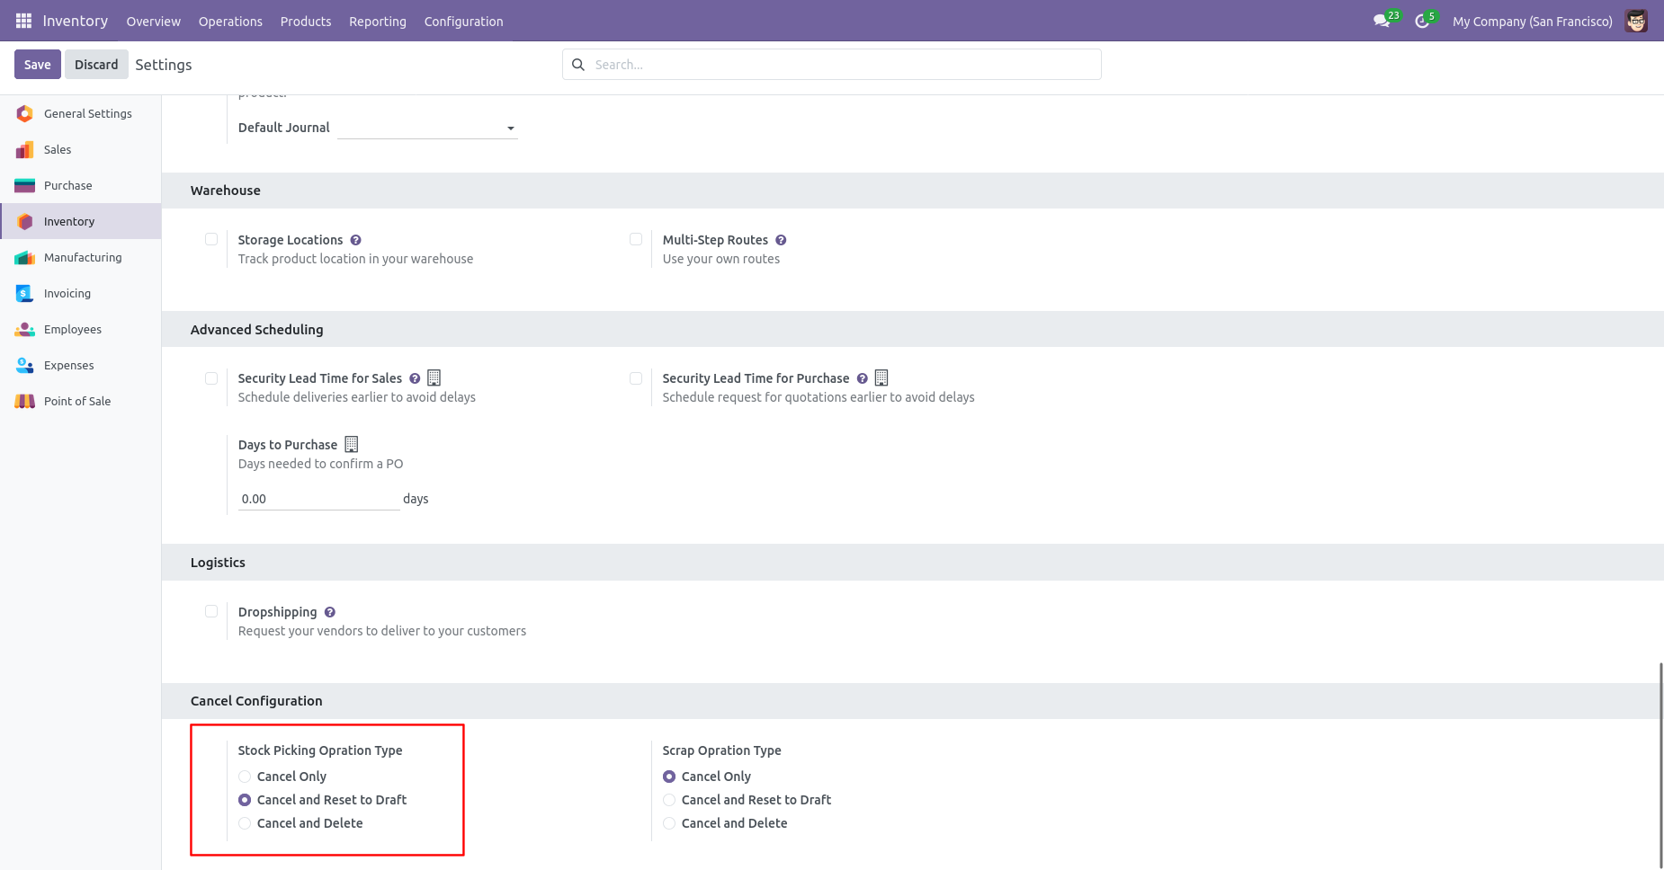Open Point of Sale settings in the sidebar
1664x870 pixels.
[x=81, y=401]
